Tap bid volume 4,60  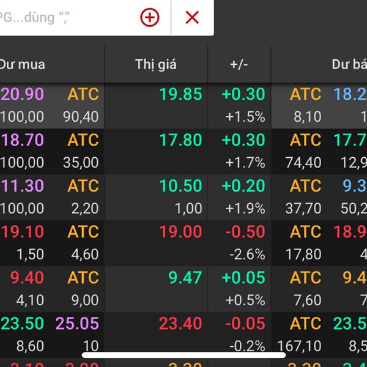[85, 254]
